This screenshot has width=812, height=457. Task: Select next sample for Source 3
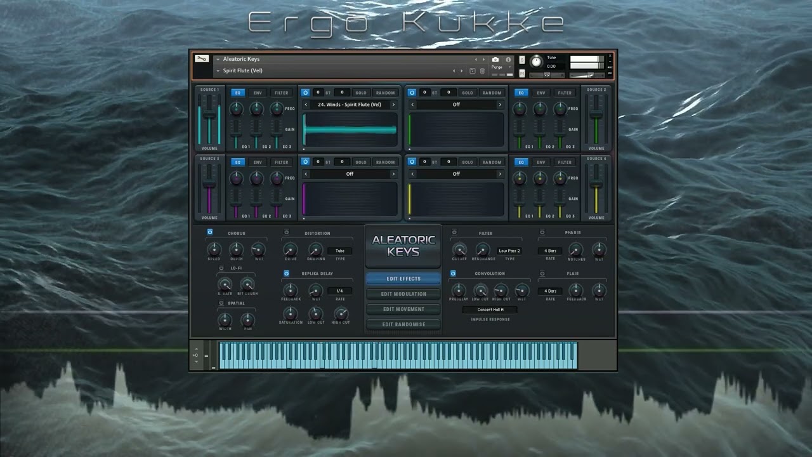pos(393,173)
